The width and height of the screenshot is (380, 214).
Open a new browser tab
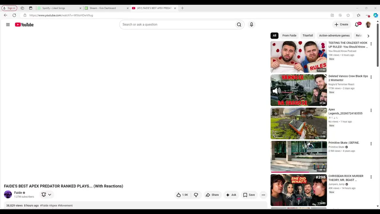coord(182,8)
